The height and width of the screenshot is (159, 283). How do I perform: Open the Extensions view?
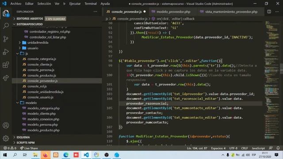coord(6,65)
